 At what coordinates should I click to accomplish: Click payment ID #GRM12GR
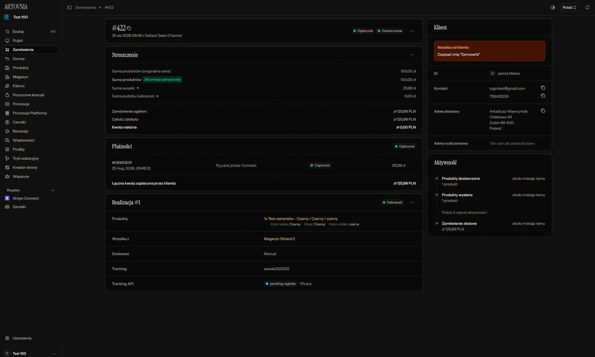click(122, 163)
